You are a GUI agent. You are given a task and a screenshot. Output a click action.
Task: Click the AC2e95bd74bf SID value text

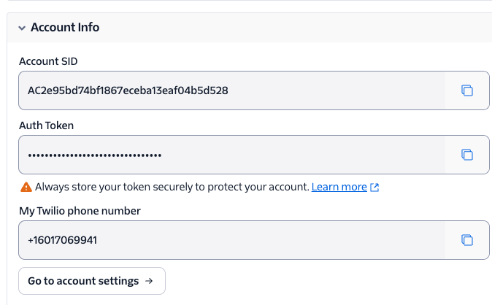pos(128,90)
